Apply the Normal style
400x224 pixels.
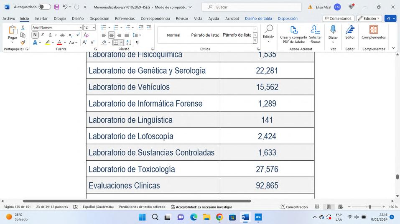173,35
